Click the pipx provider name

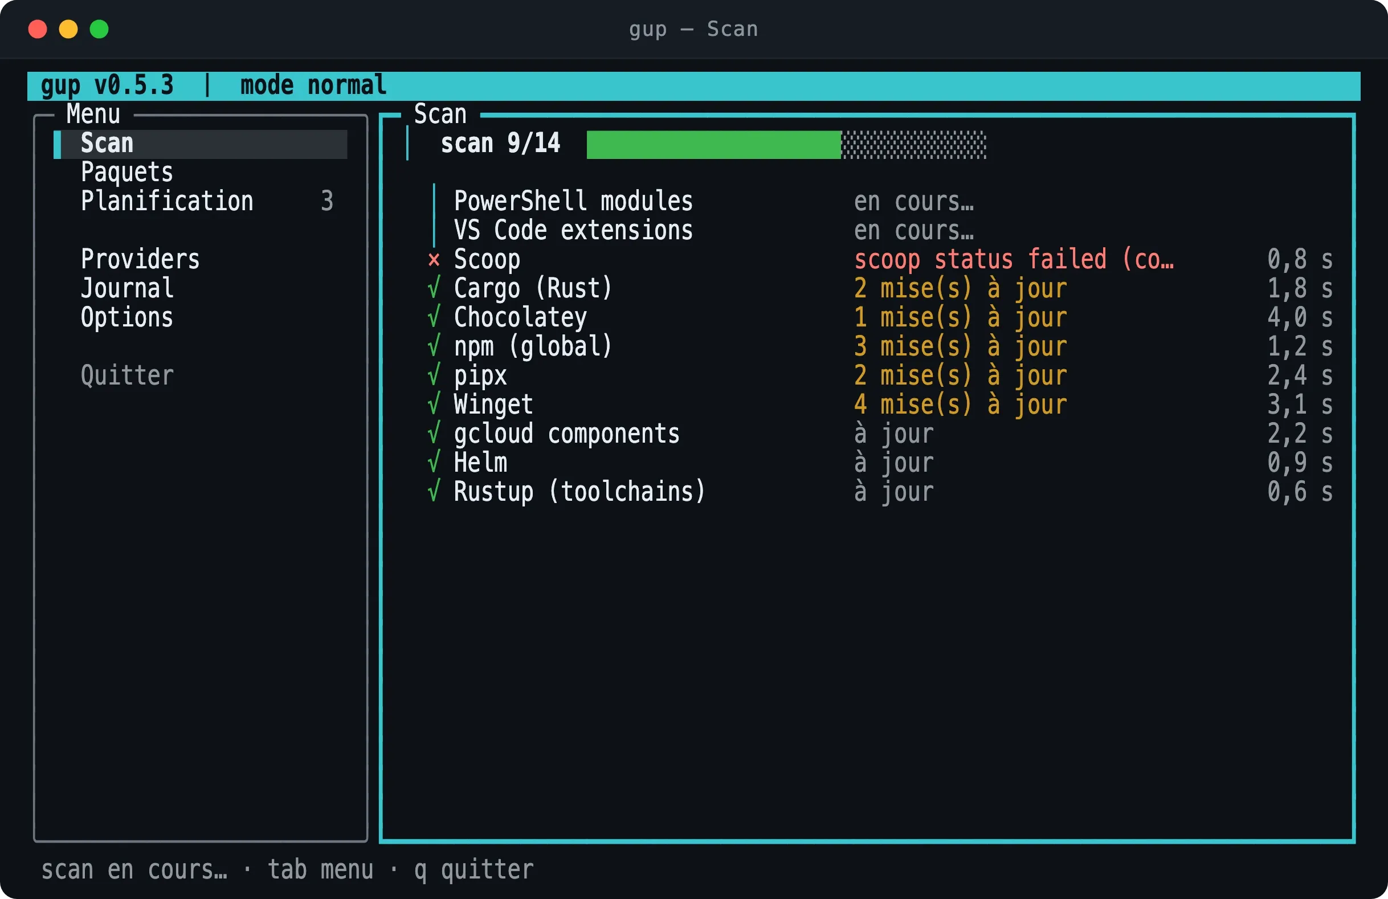pyautogui.click(x=480, y=375)
